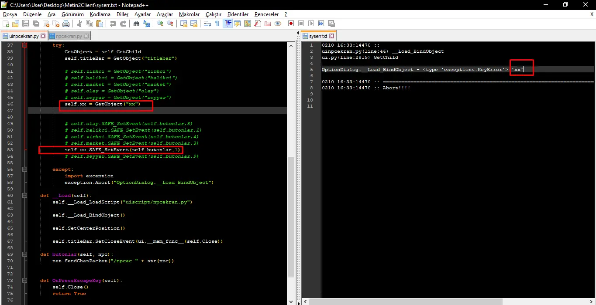Open the Çalıştır menu

pos(214,14)
